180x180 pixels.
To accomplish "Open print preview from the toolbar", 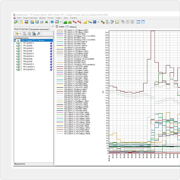I will tap(42, 22).
